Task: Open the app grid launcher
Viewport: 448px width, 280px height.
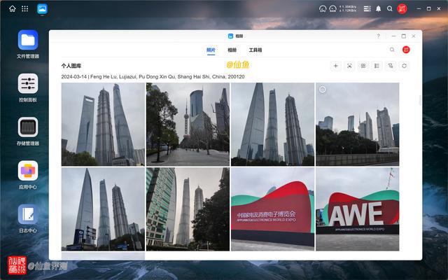Action: click(25, 9)
